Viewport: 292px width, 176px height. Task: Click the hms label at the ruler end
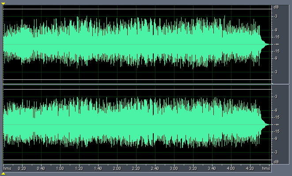[x=266, y=169]
